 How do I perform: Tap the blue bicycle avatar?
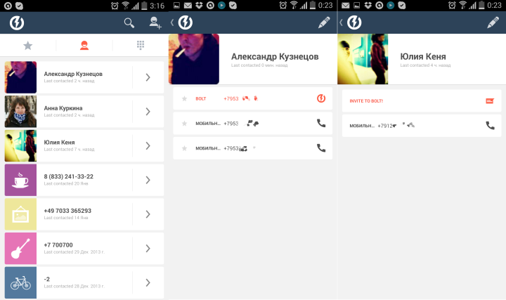20,282
